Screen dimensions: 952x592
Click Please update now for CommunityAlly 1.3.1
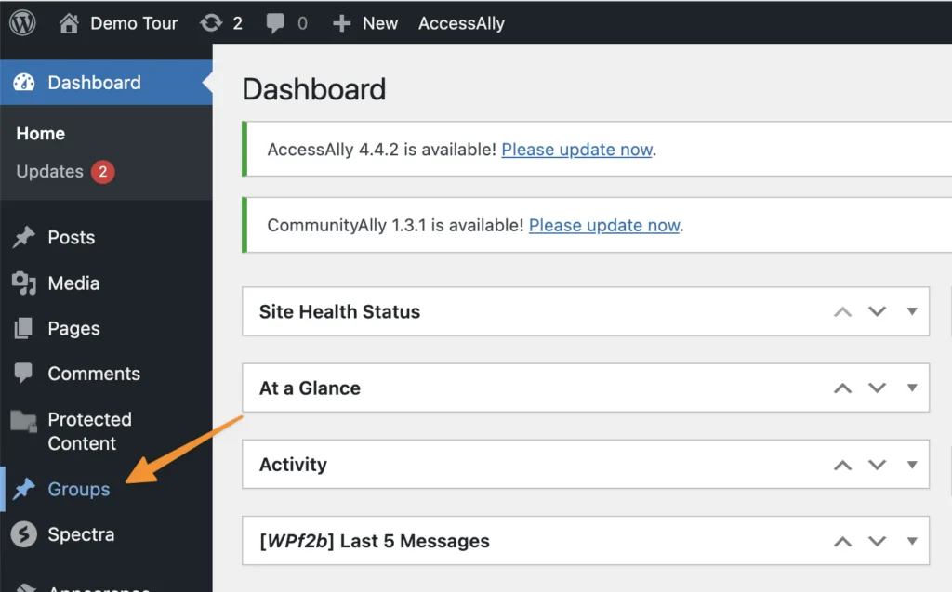point(602,225)
